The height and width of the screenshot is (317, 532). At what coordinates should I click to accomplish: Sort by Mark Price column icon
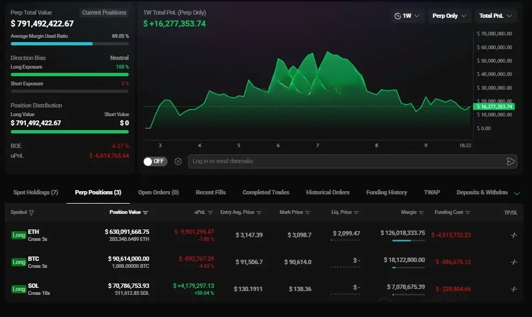[x=308, y=213]
